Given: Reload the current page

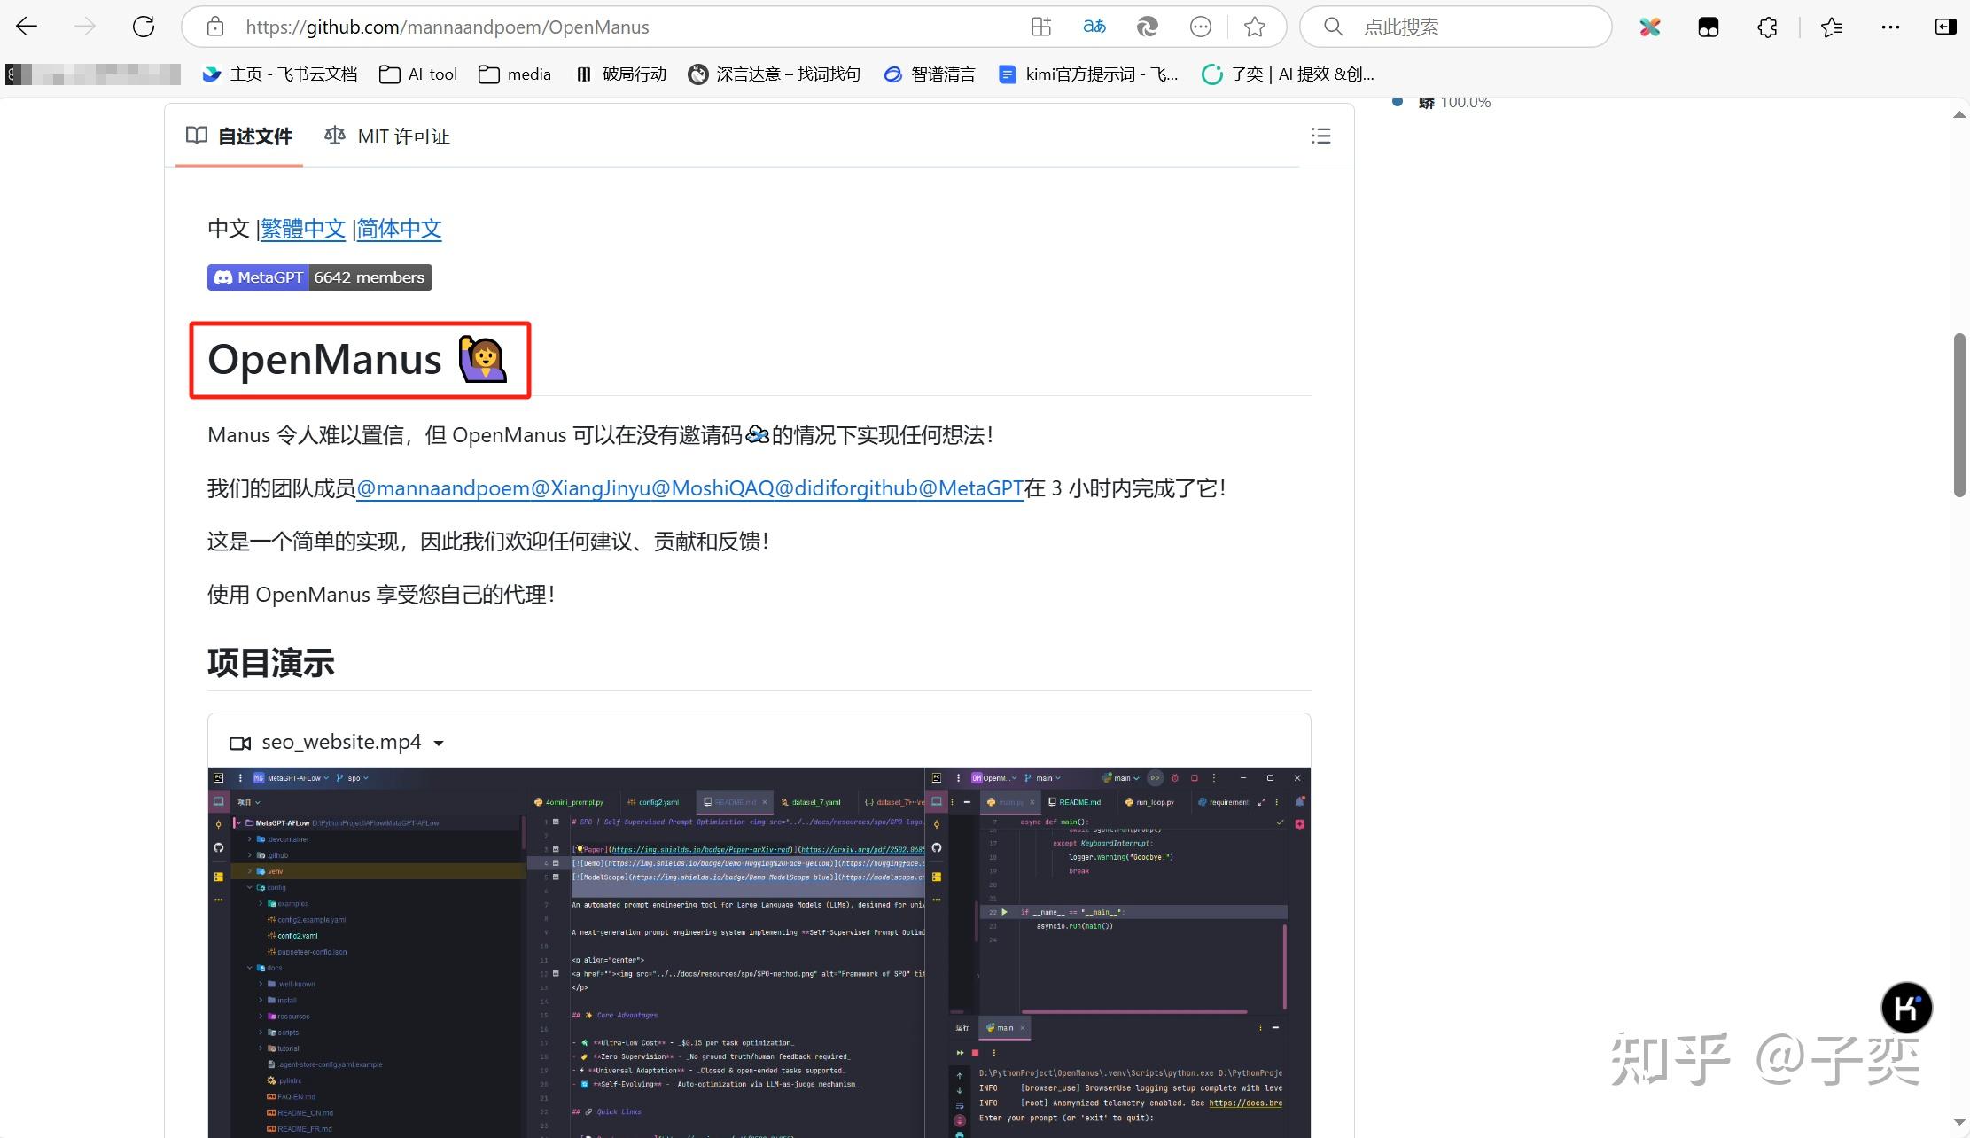Looking at the screenshot, I should pyautogui.click(x=143, y=26).
